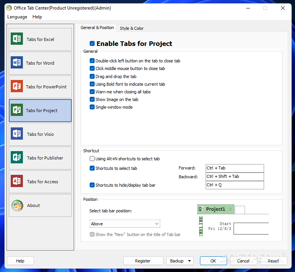Select Tabs for Excel text label
This screenshot has height=272, width=295.
coord(40,39)
